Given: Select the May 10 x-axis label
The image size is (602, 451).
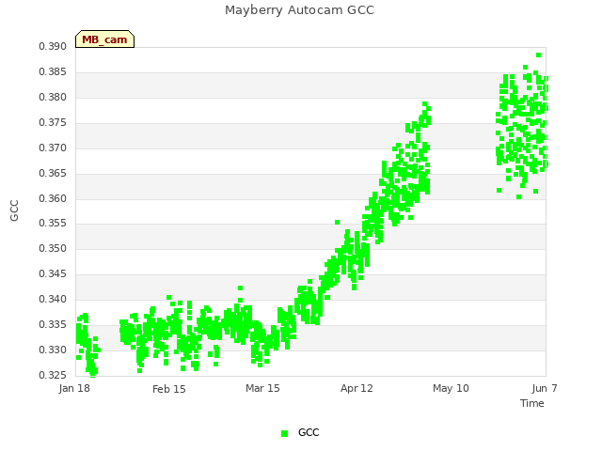Looking at the screenshot, I should [451, 388].
